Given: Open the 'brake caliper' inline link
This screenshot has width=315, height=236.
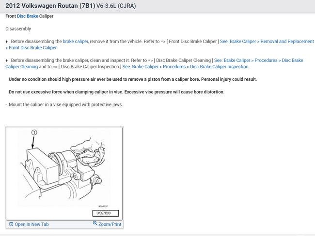Looking at the screenshot, I should click(x=75, y=41).
